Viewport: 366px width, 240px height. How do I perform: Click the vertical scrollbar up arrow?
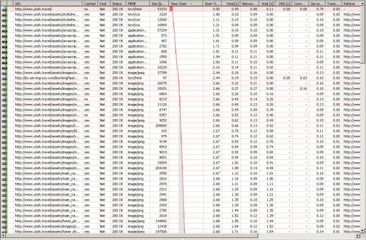click(363, 4)
